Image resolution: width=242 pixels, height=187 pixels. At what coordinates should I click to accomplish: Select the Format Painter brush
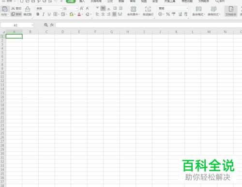[x=28, y=9]
